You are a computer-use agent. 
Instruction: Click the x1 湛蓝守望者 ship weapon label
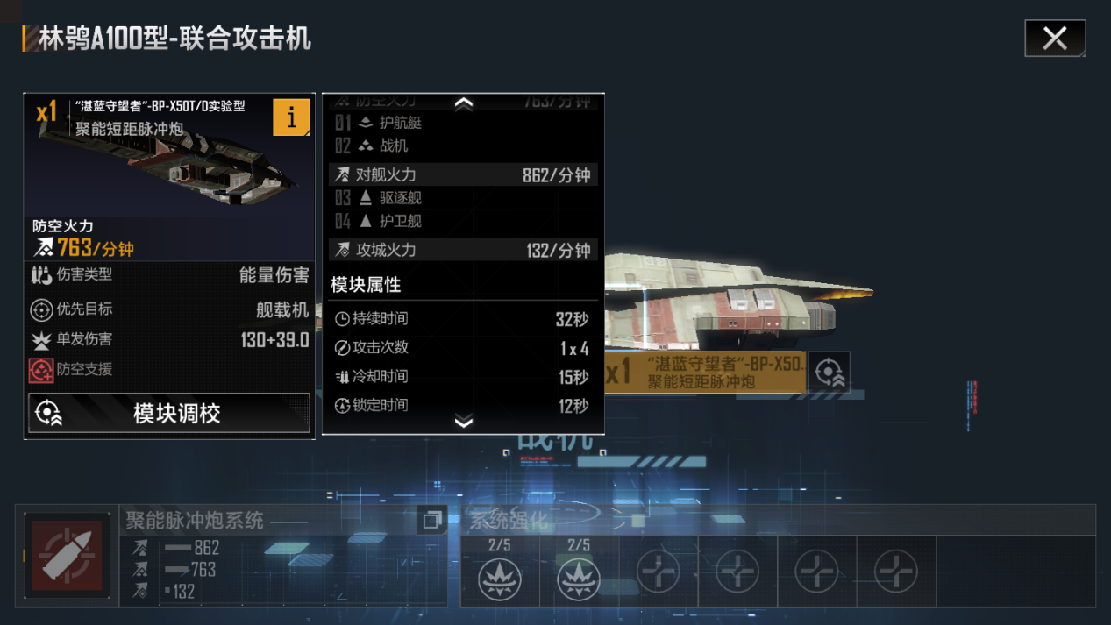(703, 373)
